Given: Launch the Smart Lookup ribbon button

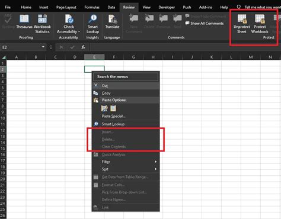Looking at the screenshot, I should pos(92,24).
